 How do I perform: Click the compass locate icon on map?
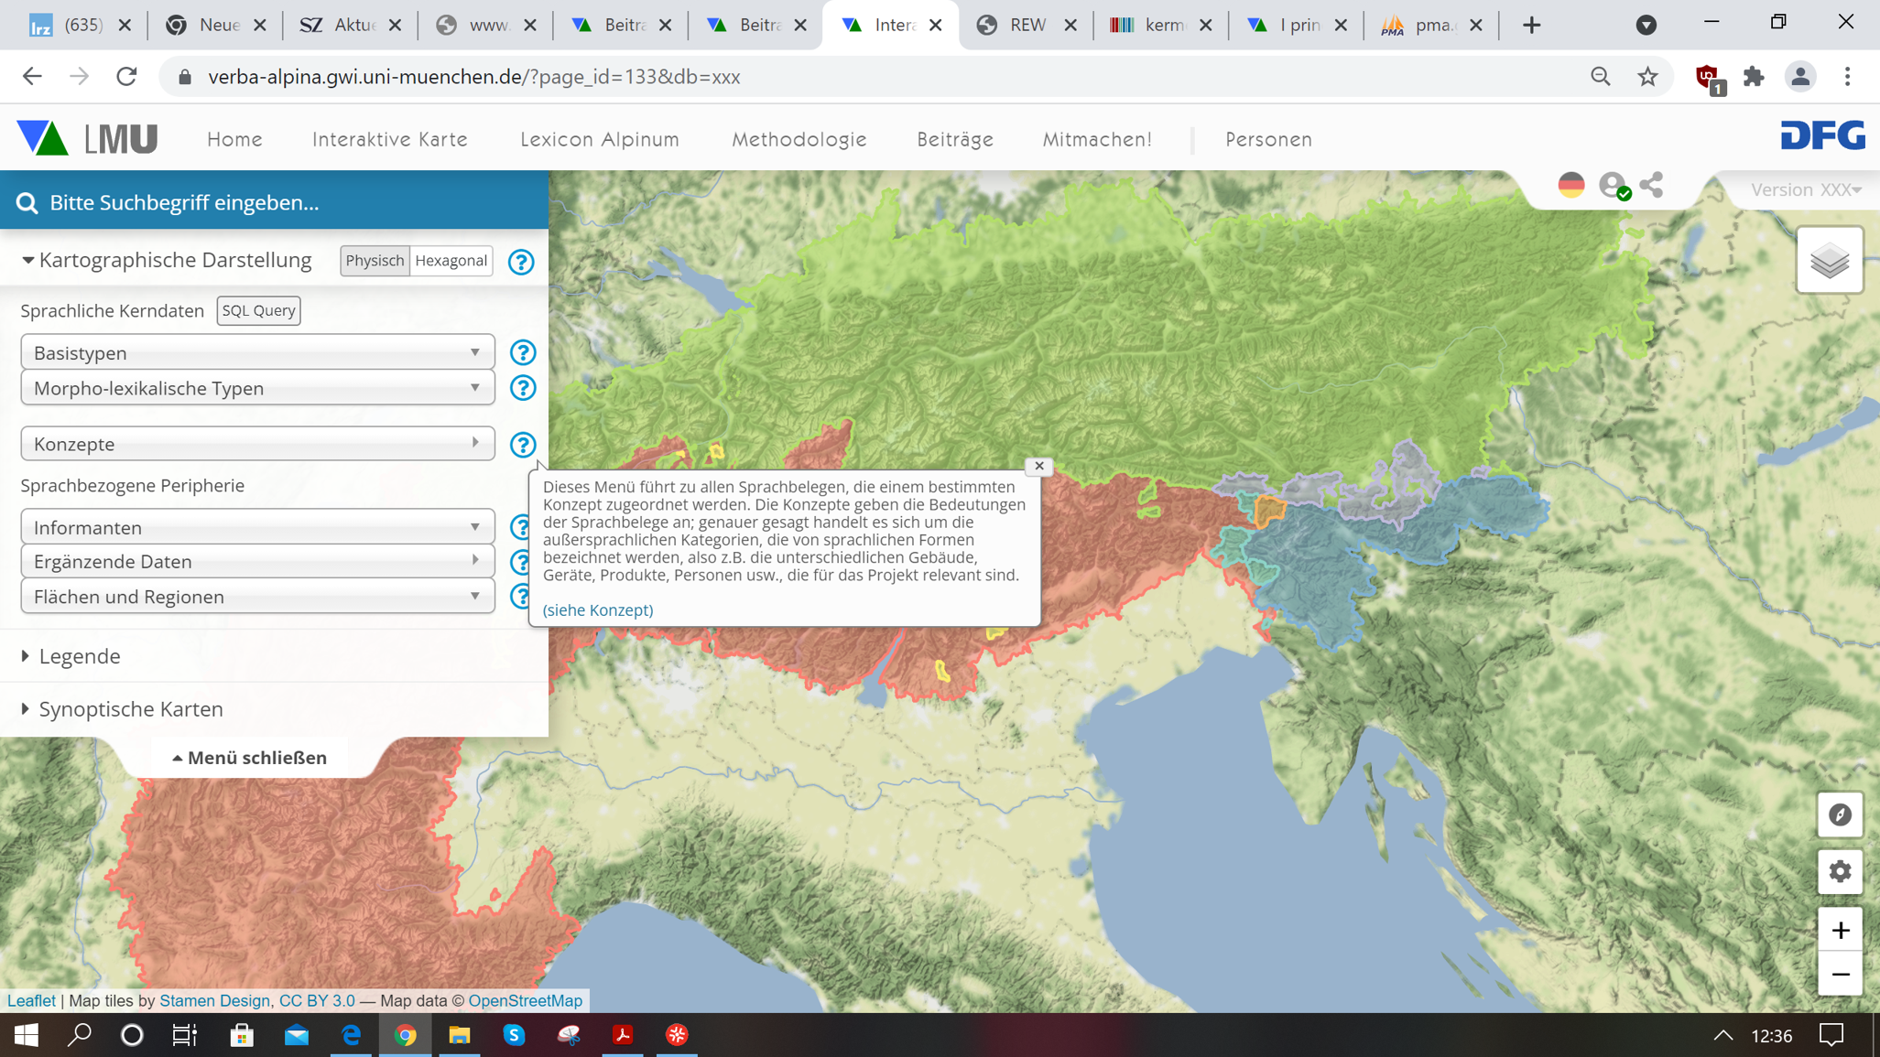coord(1840,814)
